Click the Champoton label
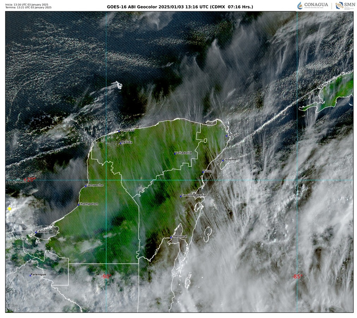Viewport: 357px width, 318px height. point(89,204)
